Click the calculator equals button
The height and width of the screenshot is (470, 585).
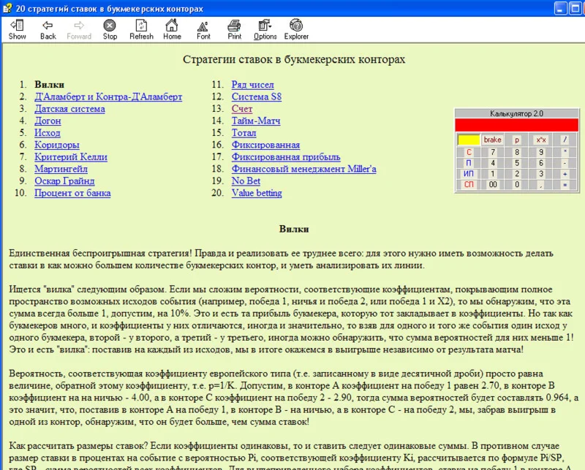point(565,185)
